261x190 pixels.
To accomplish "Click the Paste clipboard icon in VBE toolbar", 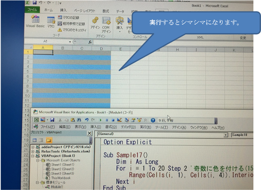I will point(73,120).
